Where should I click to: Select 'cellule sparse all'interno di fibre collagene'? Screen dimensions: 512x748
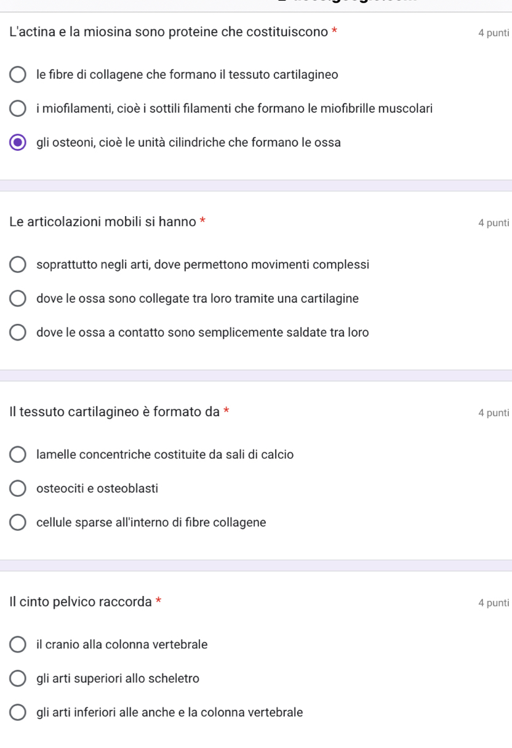point(18,523)
